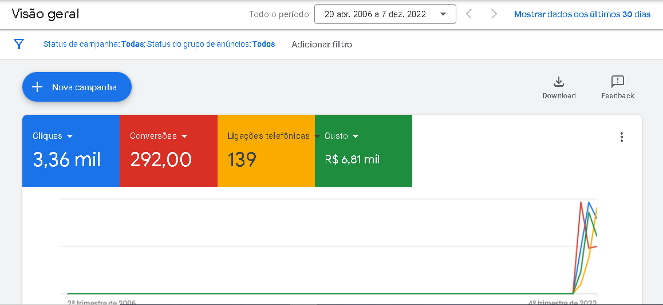Screen dimensions: 663x305
Task: Click the 292,00 conversions value
Action: tap(161, 160)
